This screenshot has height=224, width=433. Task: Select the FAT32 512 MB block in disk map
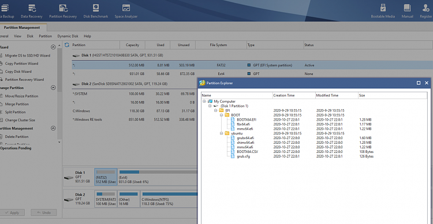click(106, 177)
